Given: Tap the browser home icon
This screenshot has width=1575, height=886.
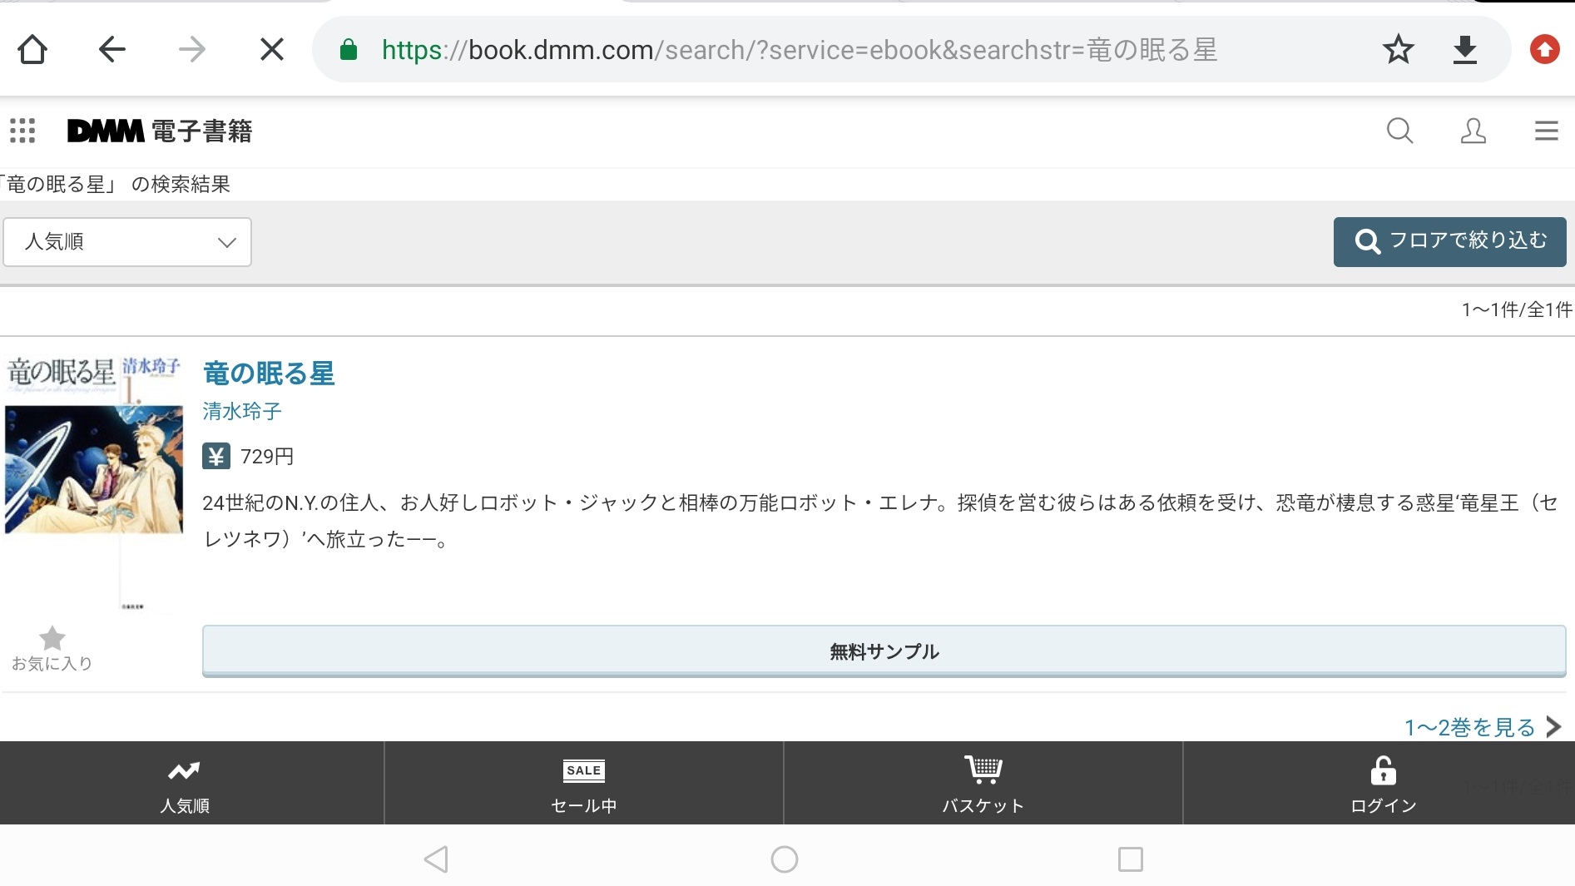Looking at the screenshot, I should pos(32,50).
